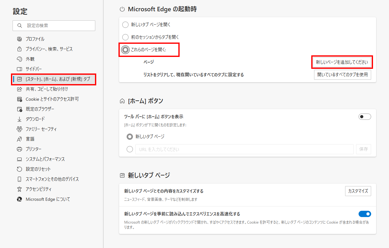Click the profile icon beside プロファイル
This screenshot has height=248, width=389.
[x=19, y=39]
